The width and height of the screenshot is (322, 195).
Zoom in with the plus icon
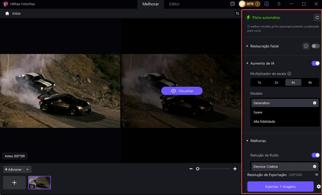[235, 169]
